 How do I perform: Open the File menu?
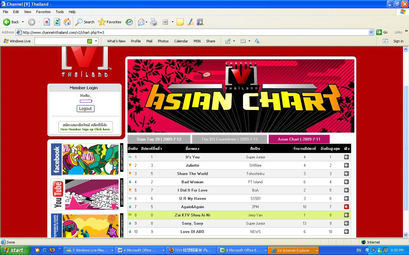5,12
